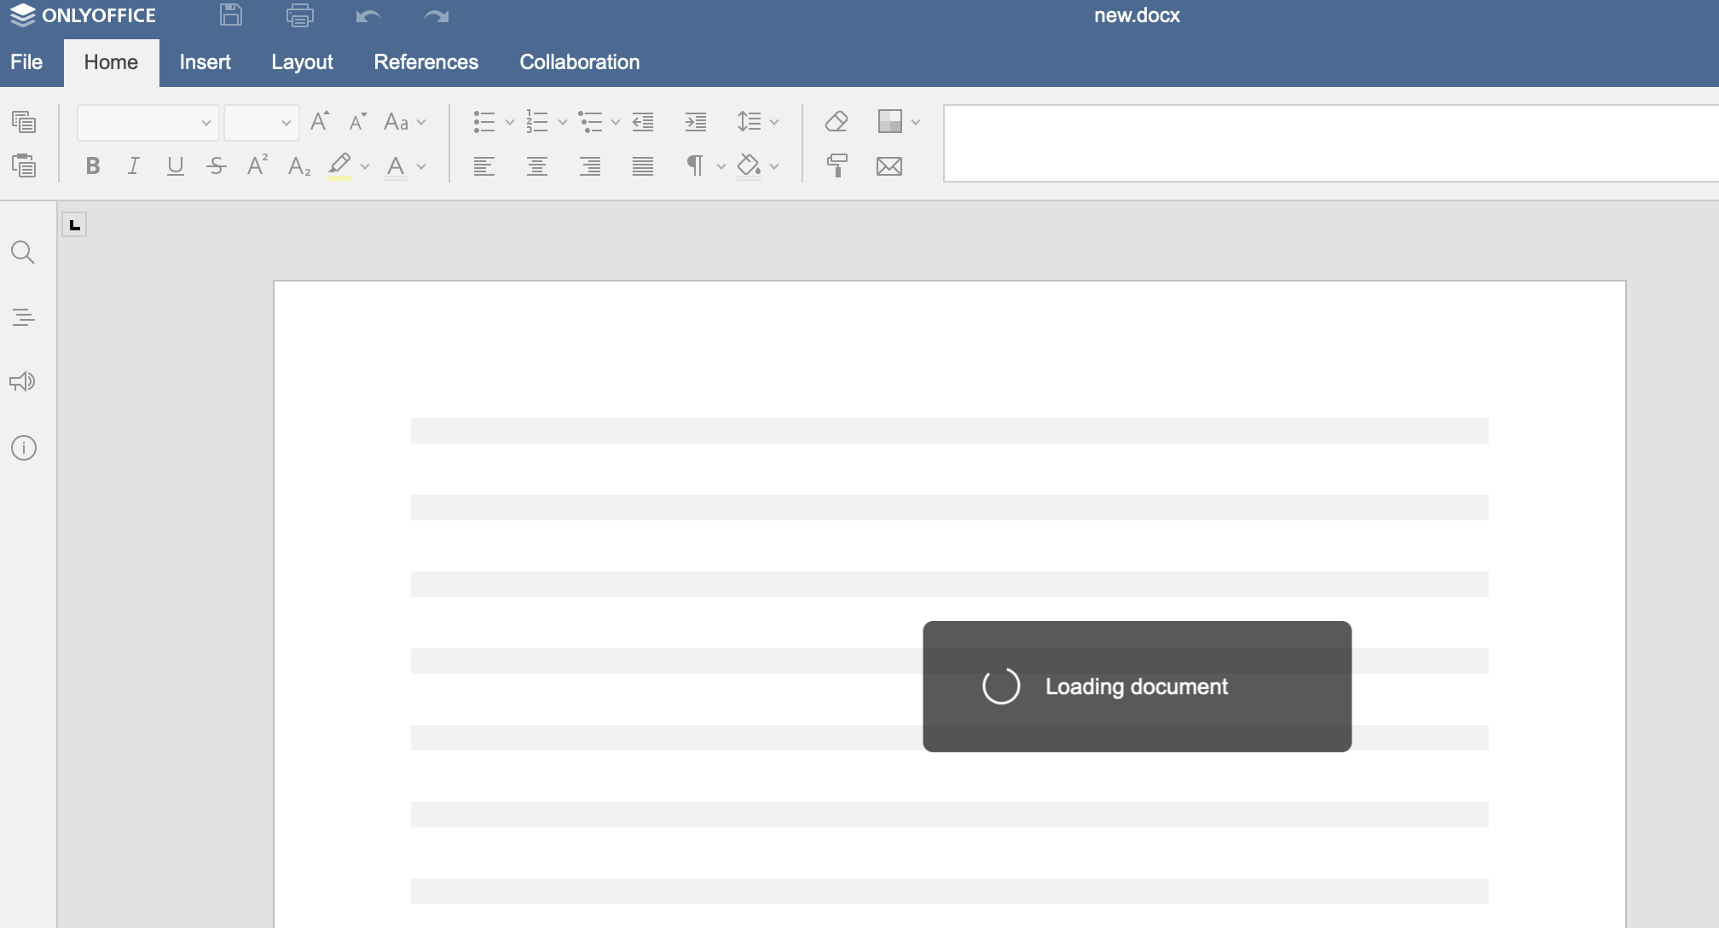Open the font color dropdown arrow

pyautogui.click(x=421, y=167)
